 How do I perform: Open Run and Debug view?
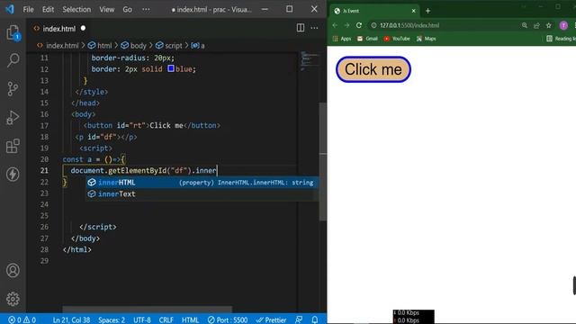coord(13,118)
